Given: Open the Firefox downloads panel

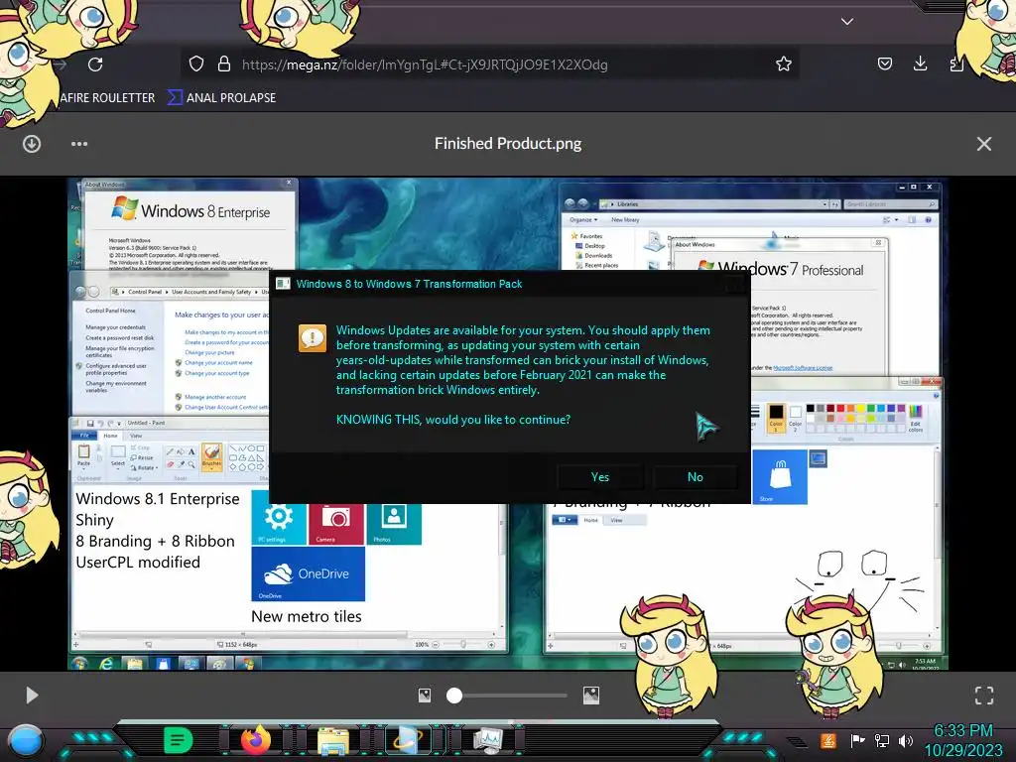Looking at the screenshot, I should coord(920,63).
